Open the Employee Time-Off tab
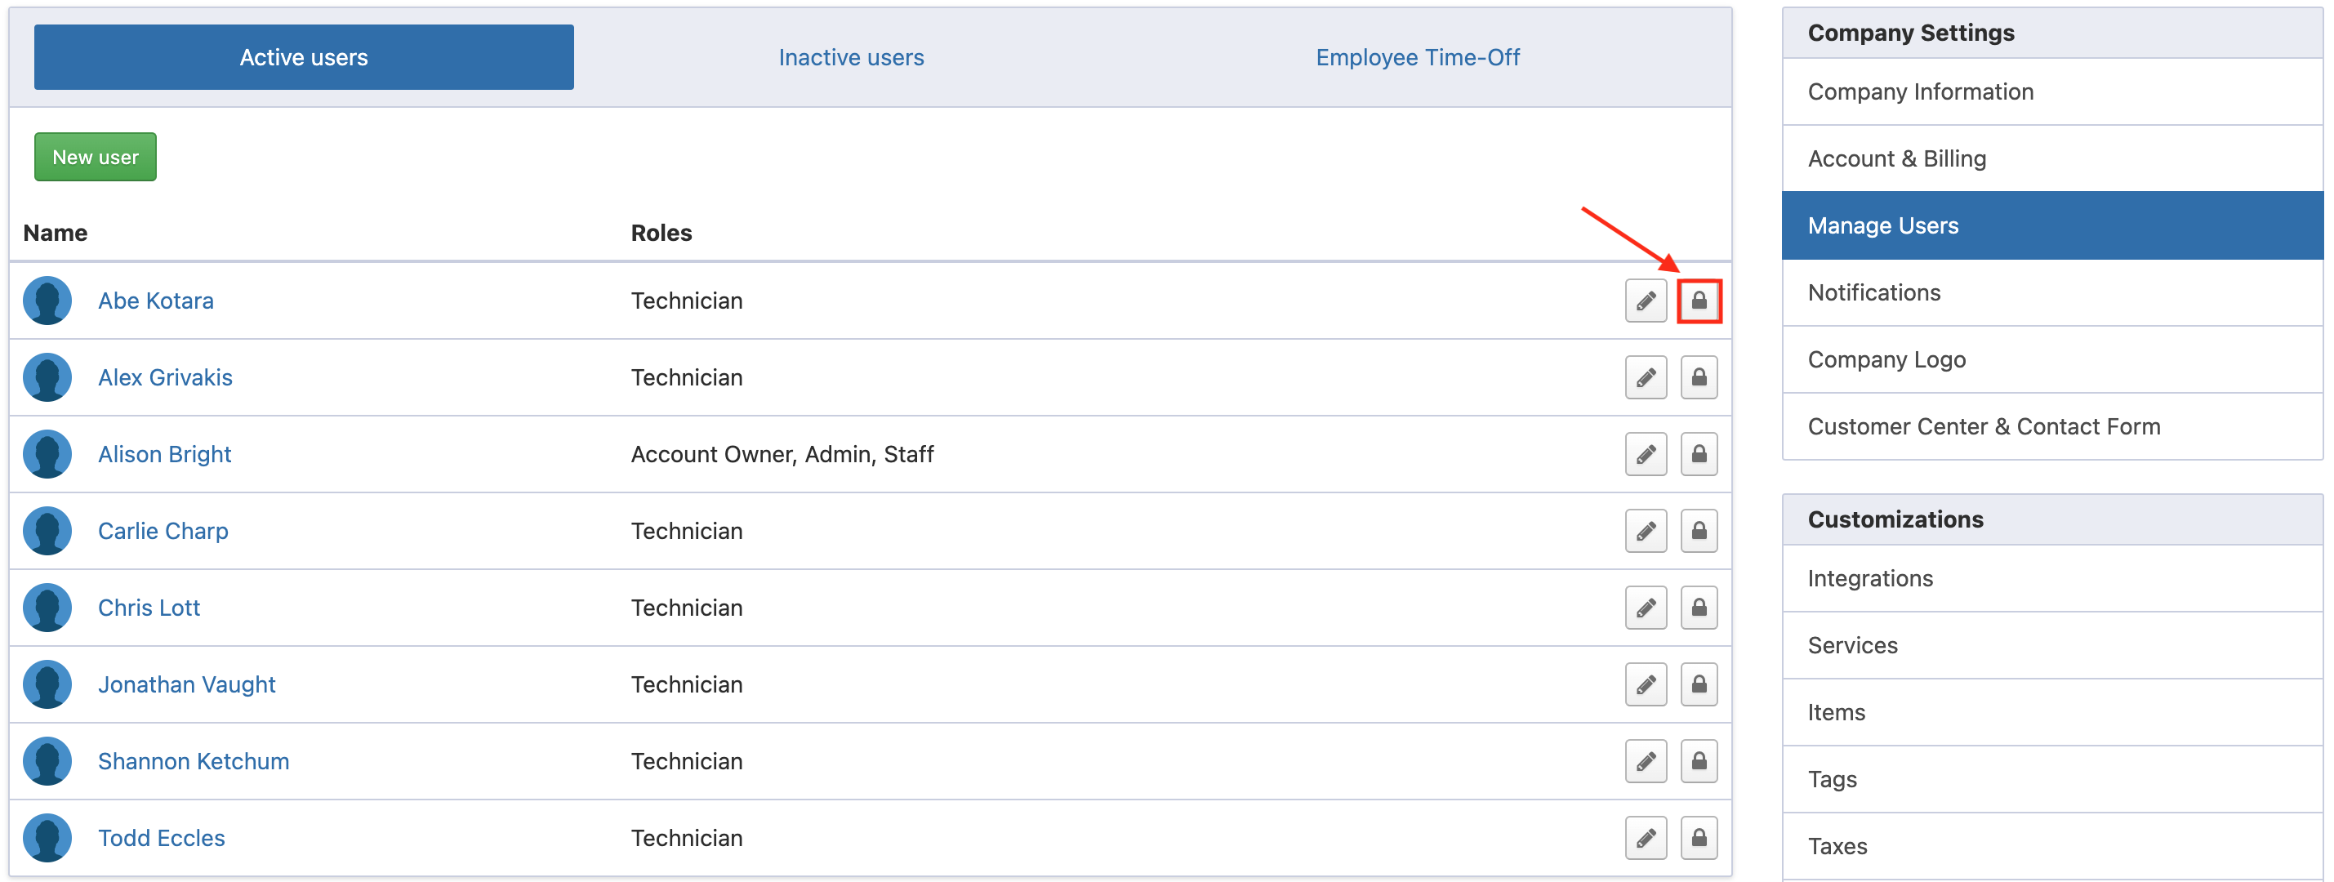2334x882 pixels. click(1417, 57)
